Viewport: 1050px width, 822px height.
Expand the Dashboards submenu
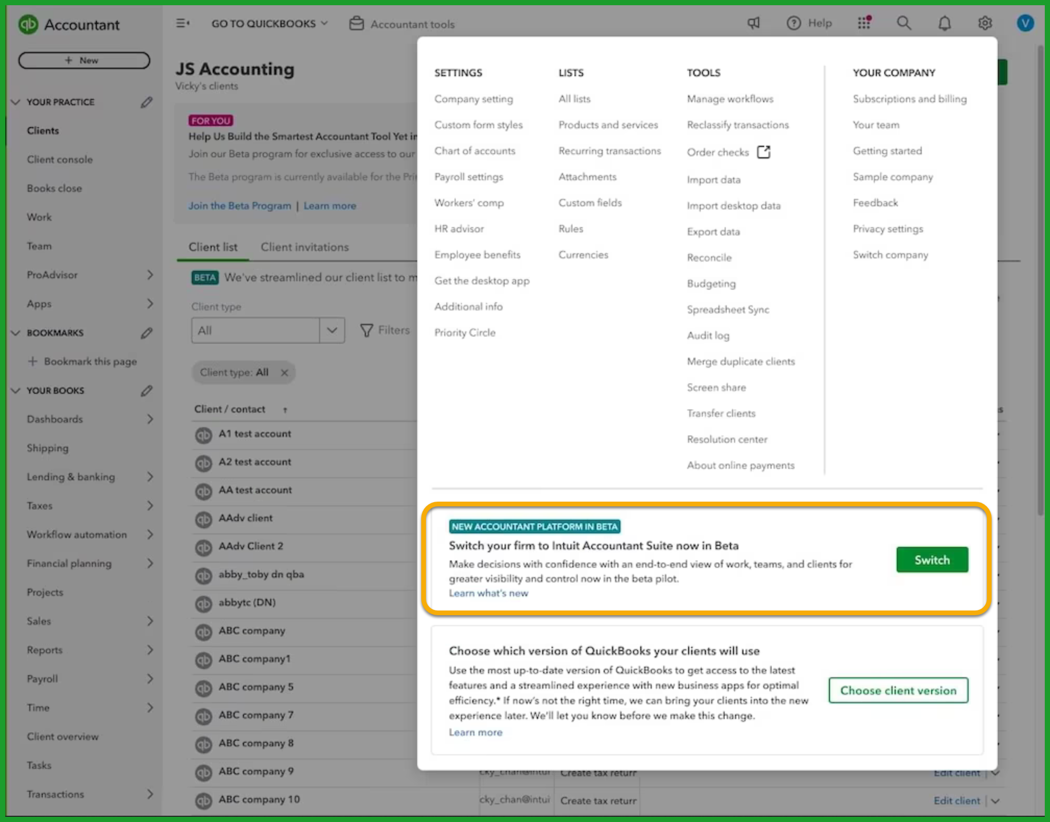click(x=150, y=419)
